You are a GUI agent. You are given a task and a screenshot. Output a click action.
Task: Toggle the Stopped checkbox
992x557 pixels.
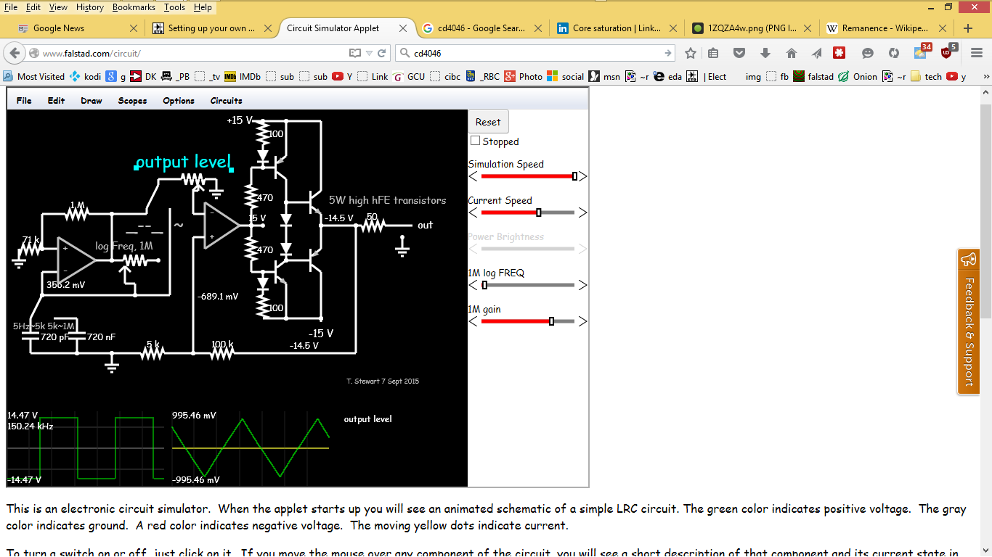(476, 141)
